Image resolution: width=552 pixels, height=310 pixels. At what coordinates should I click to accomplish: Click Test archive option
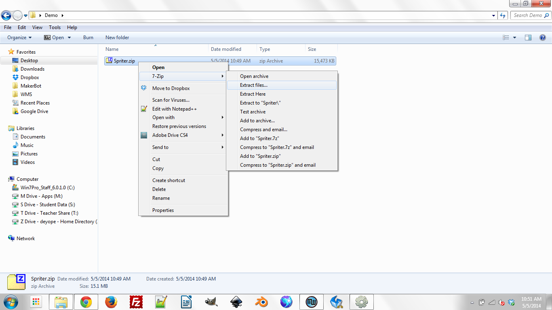[x=282, y=112]
